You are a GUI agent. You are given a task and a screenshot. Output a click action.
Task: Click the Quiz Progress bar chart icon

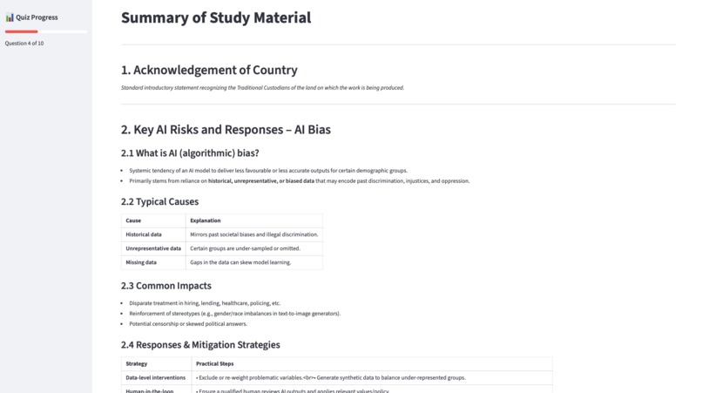coord(10,17)
